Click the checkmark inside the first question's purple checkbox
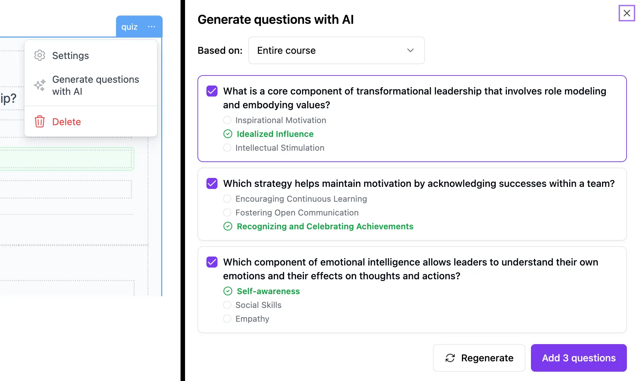Screen dimensions: 639x381 (x=212, y=91)
